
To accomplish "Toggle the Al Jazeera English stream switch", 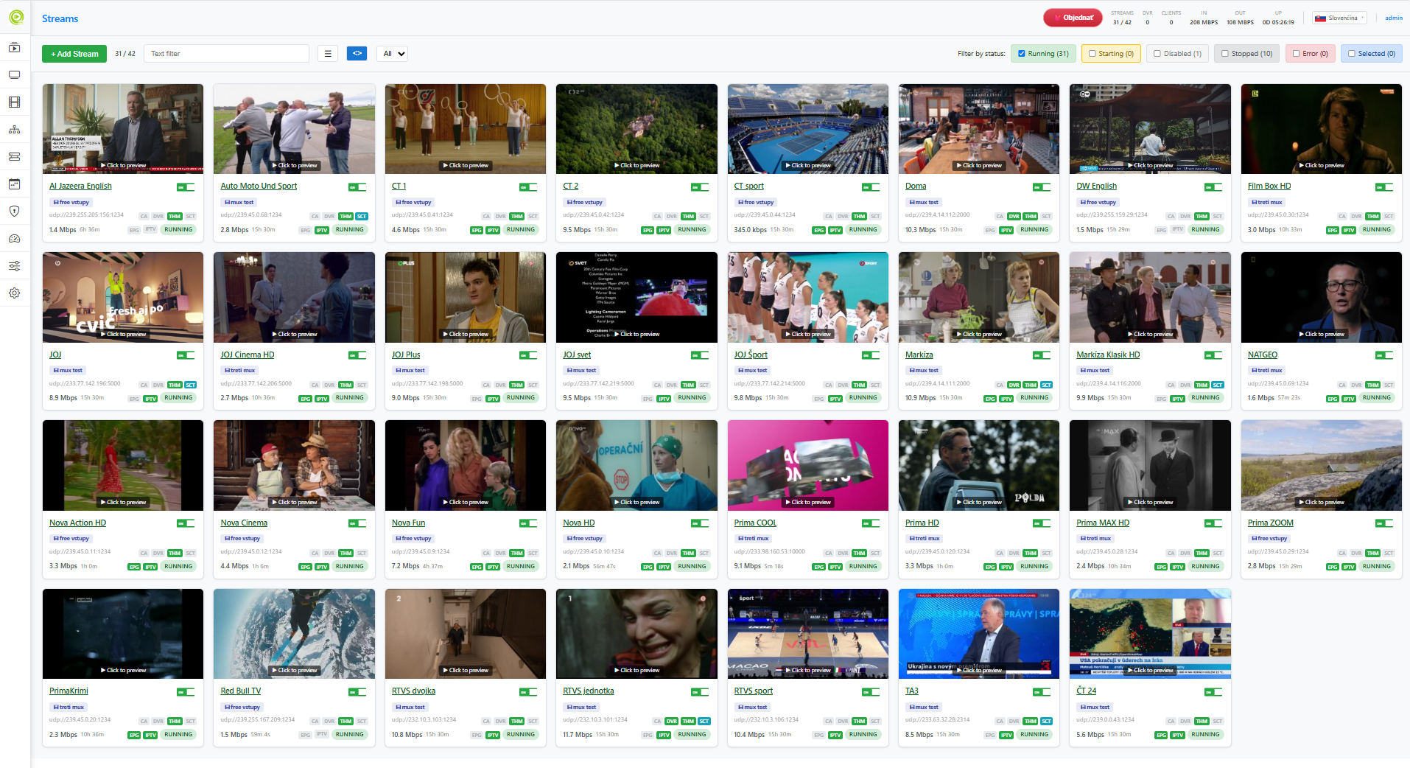I will pyautogui.click(x=186, y=187).
